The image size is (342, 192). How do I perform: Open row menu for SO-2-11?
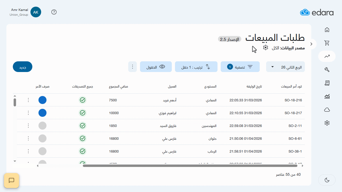28,126
